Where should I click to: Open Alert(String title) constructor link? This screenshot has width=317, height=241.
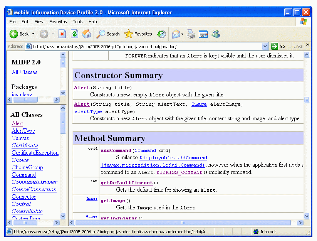point(82,88)
